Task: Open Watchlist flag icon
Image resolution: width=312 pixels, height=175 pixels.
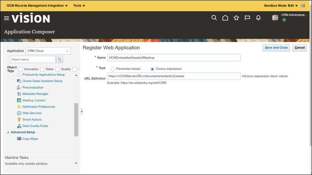Action: (247, 18)
